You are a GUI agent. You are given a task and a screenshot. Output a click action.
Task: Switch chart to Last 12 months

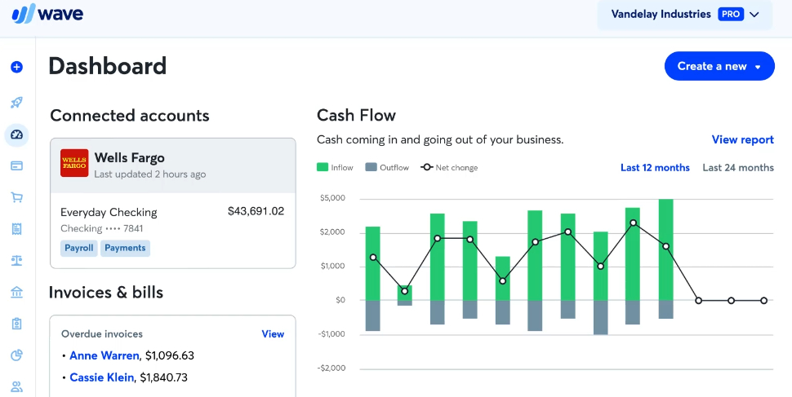tap(655, 168)
